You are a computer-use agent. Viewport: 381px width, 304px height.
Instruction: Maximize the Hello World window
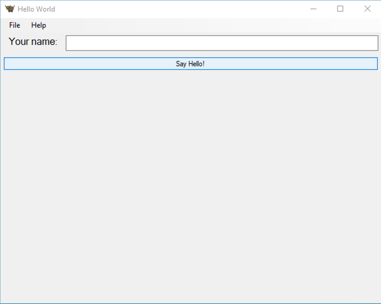pos(340,9)
